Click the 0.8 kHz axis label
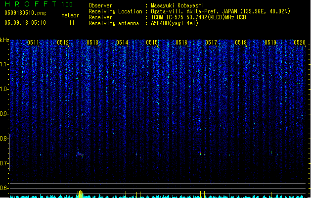Viewport: 311px width, 198px height. 4,139
